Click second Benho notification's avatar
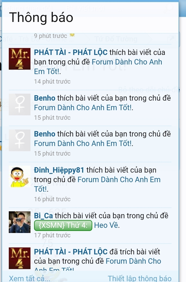 point(20,140)
